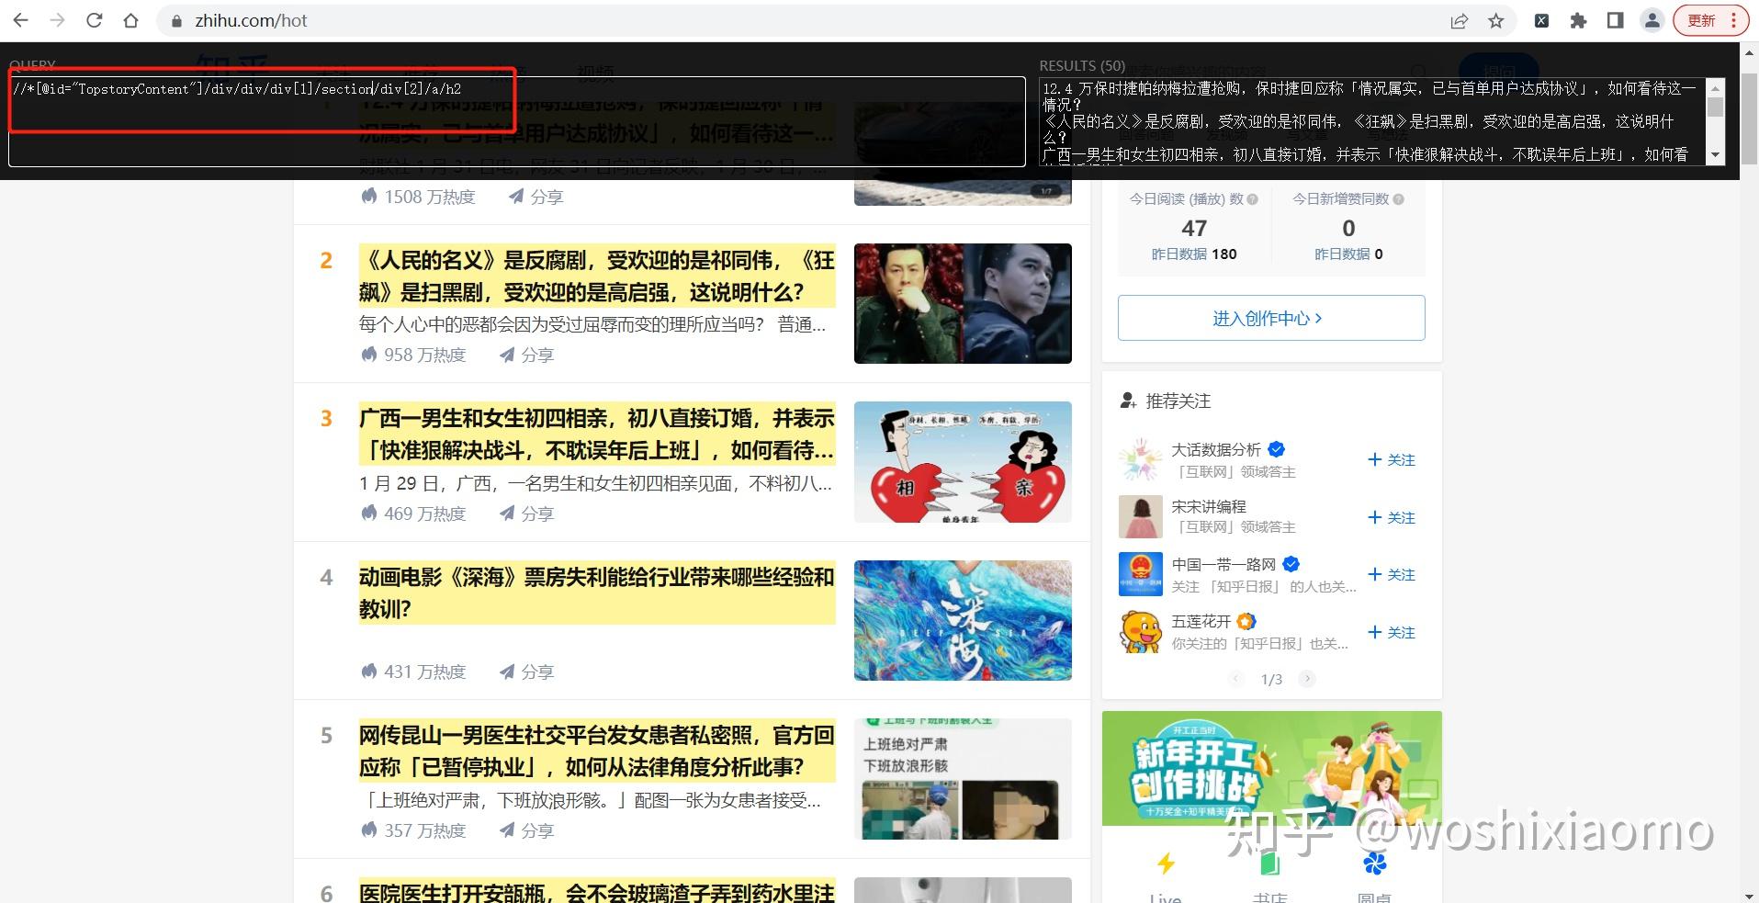The height and width of the screenshot is (903, 1759).
Task: Click the Live lightning bolt icon
Action: pyautogui.click(x=1165, y=862)
